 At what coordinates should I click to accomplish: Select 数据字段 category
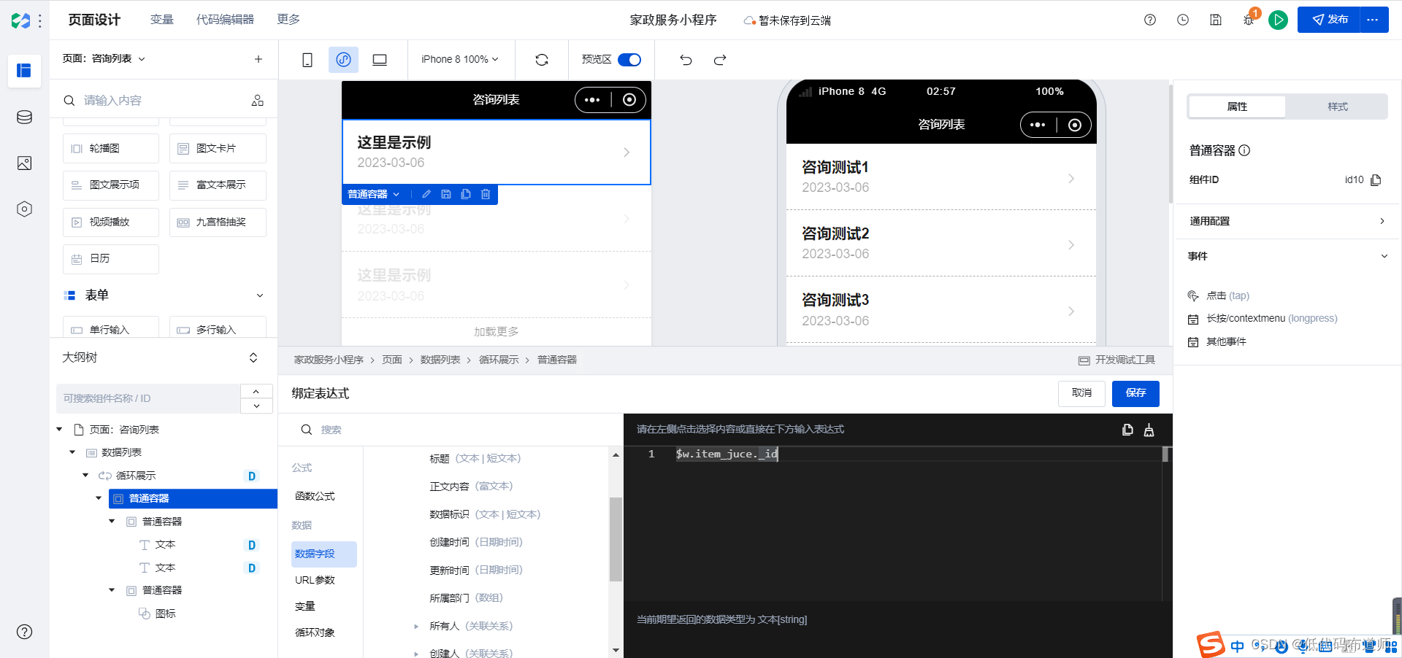click(x=323, y=554)
